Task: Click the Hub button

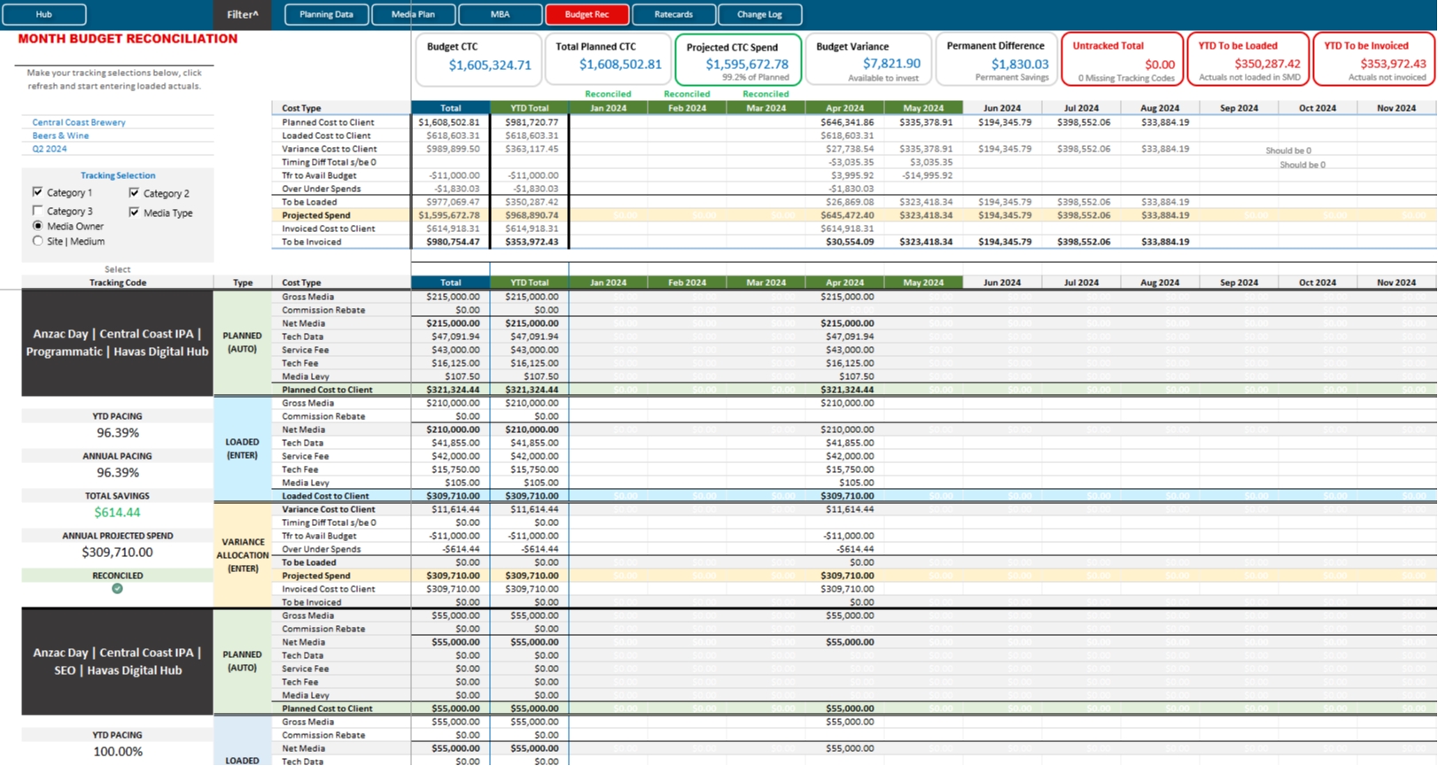Action: (x=44, y=14)
